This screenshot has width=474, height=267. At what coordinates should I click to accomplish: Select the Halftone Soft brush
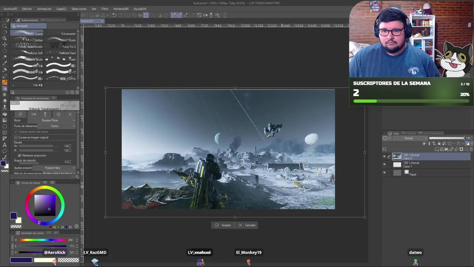click(x=27, y=53)
